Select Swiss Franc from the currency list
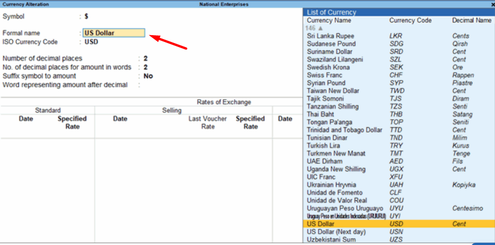Viewport: 495px width, 245px height. pos(399,75)
